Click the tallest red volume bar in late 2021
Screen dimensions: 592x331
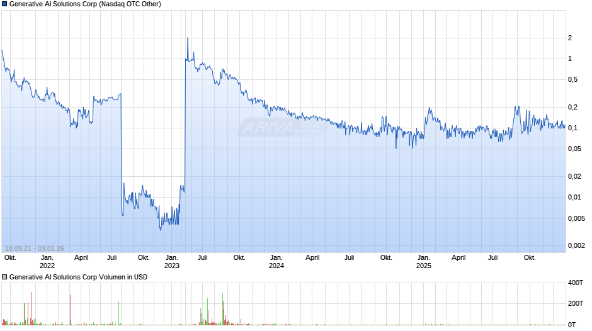pos(31,308)
